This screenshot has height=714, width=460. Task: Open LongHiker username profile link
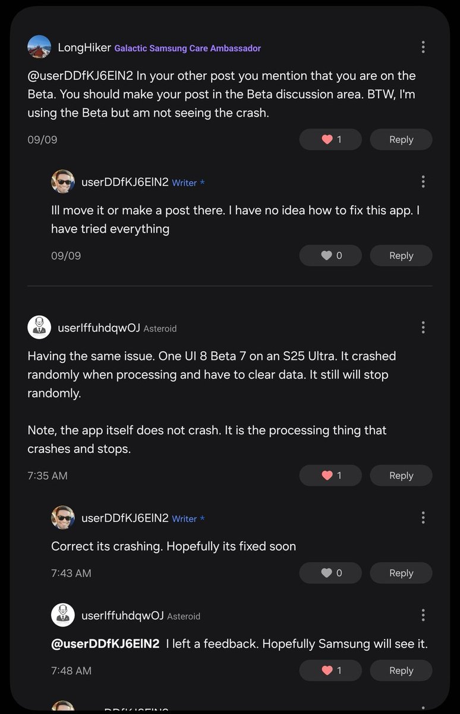coord(83,48)
